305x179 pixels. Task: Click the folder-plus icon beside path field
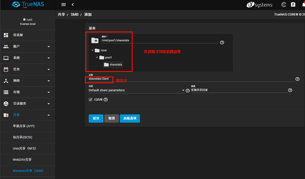click(95, 41)
